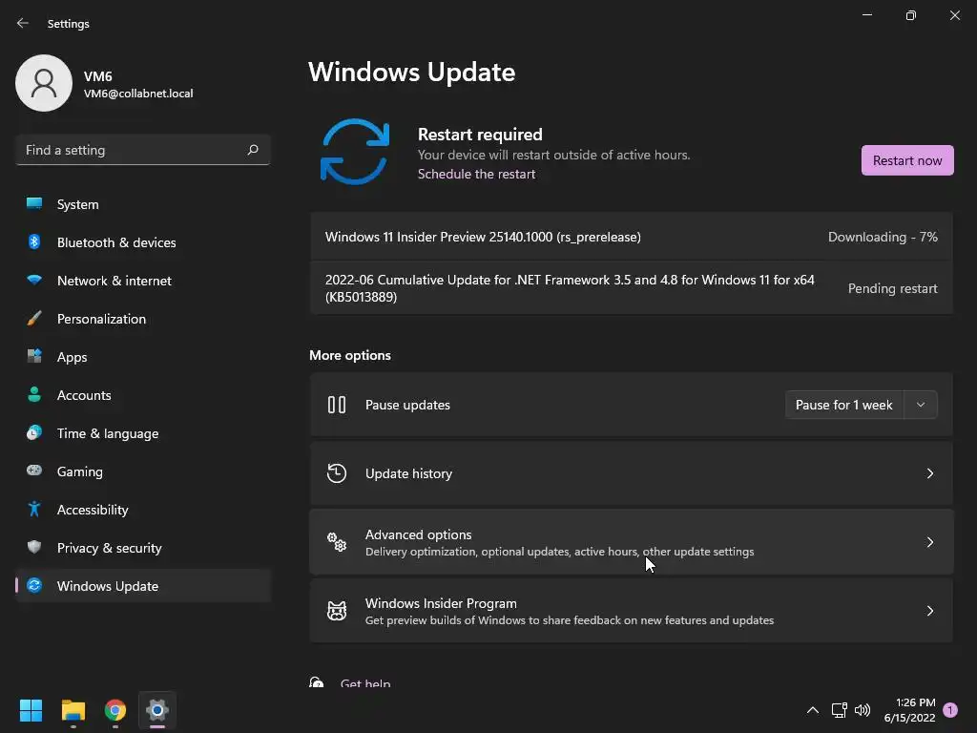This screenshot has width=977, height=733.
Task: Open Google Chrome from taskbar
Action: pyautogui.click(x=115, y=710)
